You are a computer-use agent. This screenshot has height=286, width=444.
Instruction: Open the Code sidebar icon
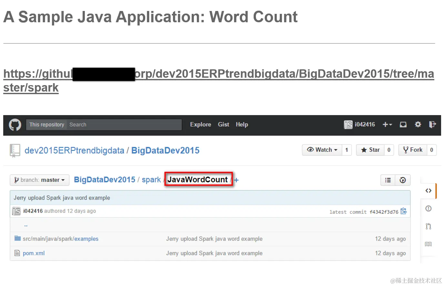pyautogui.click(x=428, y=191)
